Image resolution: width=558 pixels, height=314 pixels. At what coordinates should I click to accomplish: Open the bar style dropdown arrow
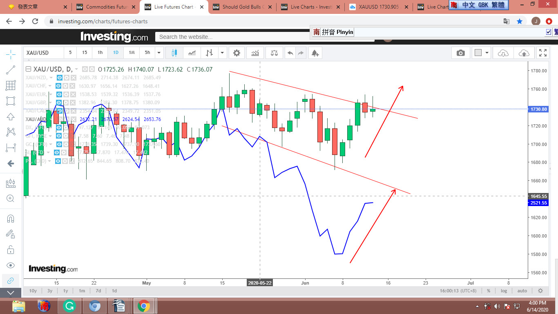222,53
